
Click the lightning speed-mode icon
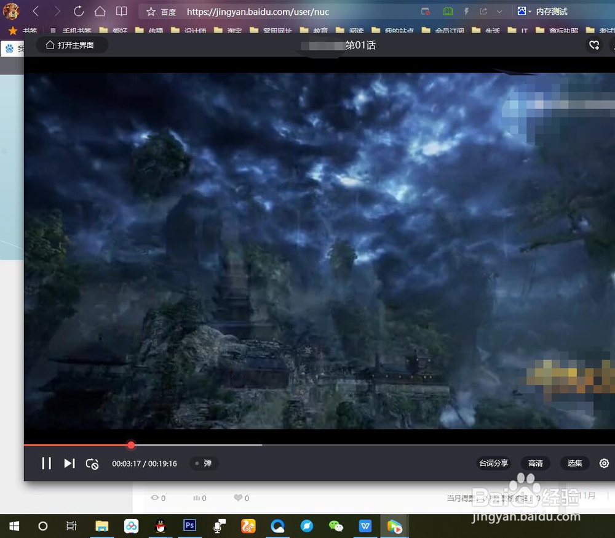tap(466, 12)
